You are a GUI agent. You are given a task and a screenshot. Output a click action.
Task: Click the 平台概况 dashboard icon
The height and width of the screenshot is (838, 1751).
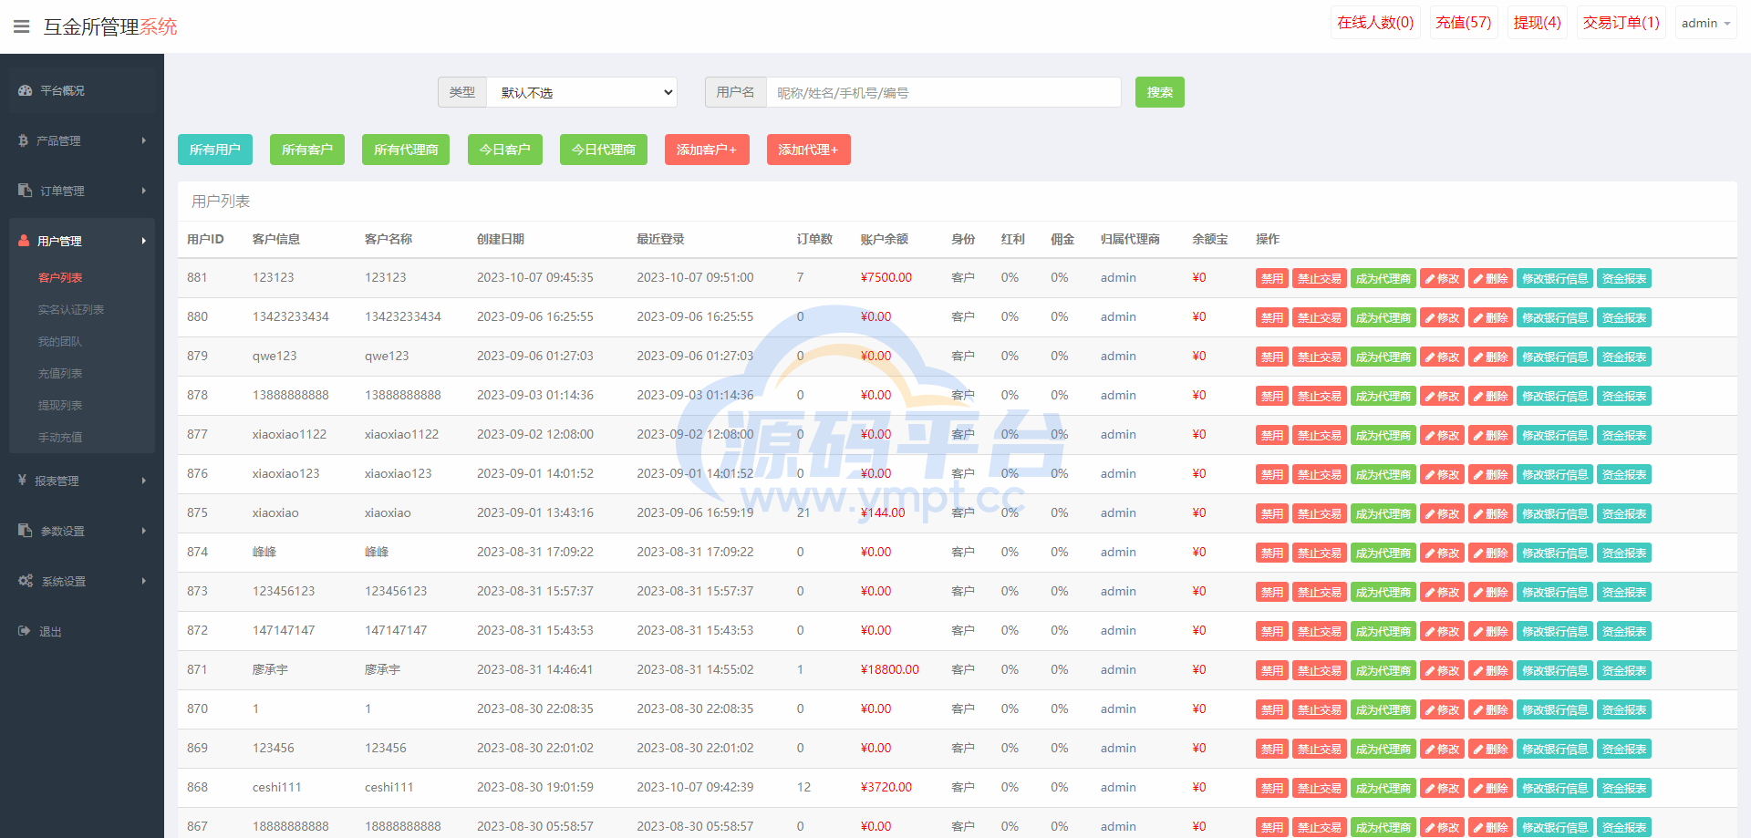(x=26, y=90)
